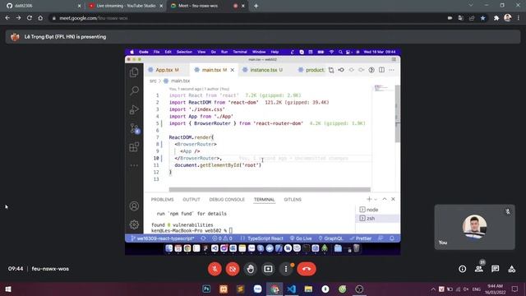
Task: Open the GITLENS panel tab
Action: [x=293, y=199]
